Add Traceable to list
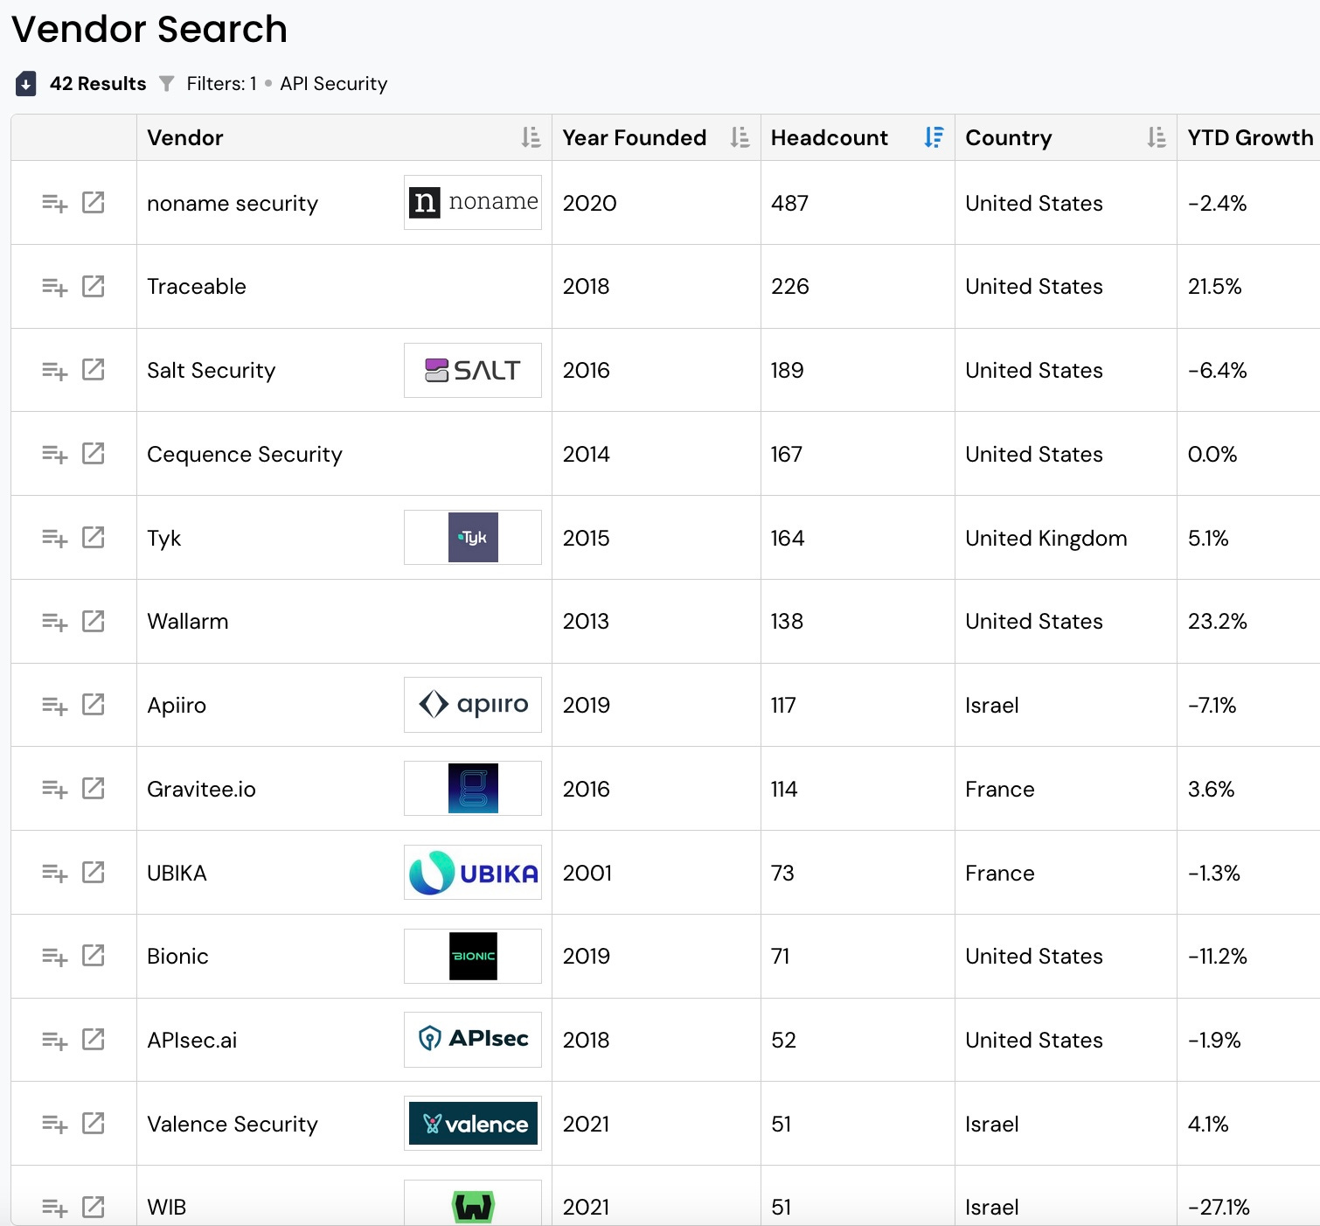 [54, 288]
